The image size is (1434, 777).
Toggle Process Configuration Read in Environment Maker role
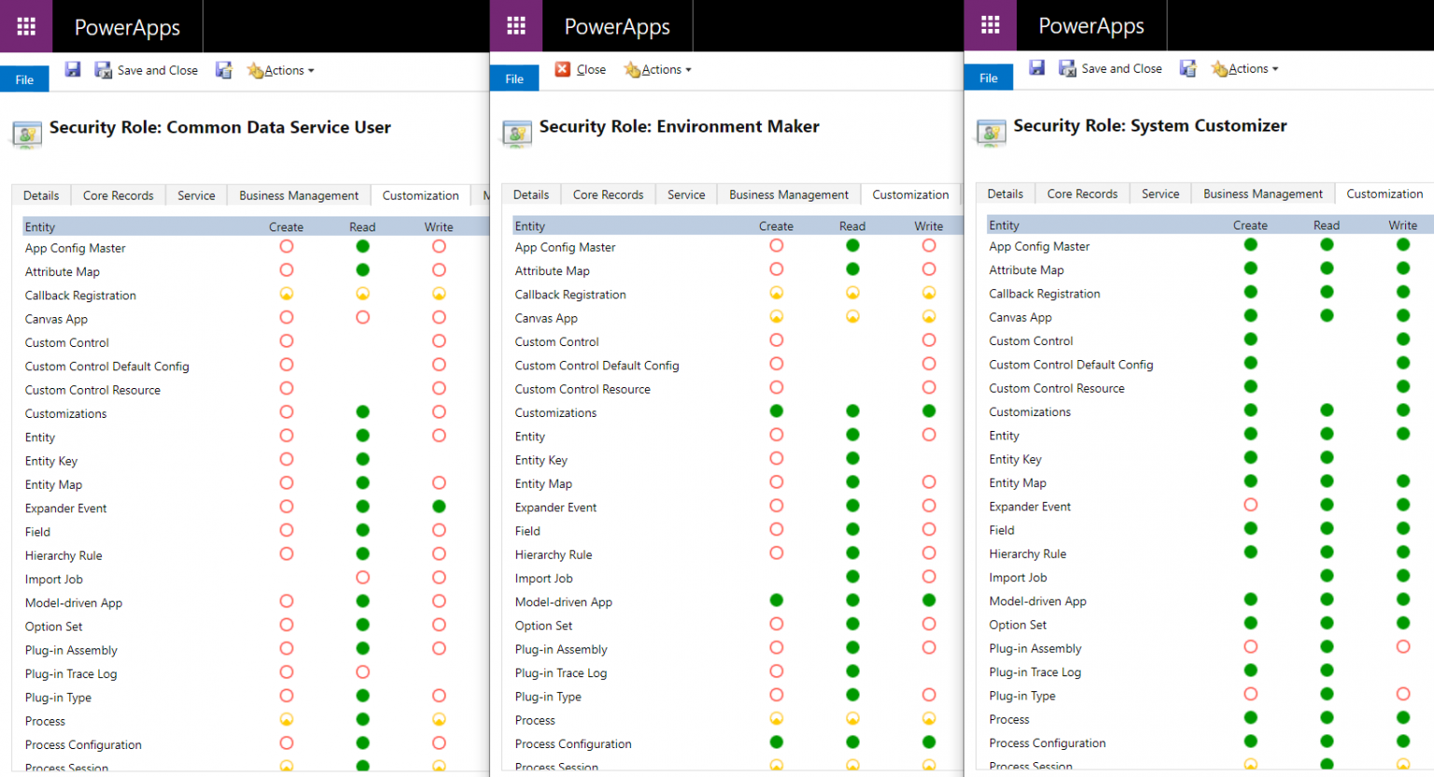[852, 742]
